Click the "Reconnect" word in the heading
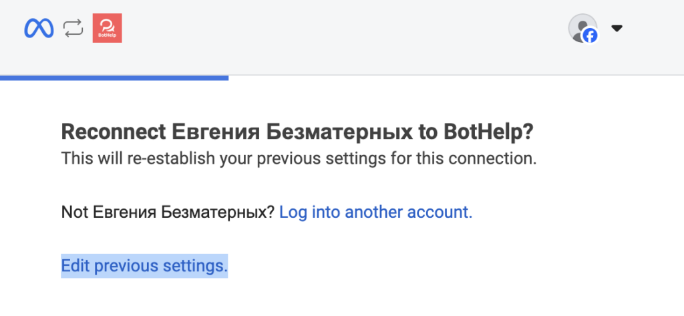 [x=113, y=132]
